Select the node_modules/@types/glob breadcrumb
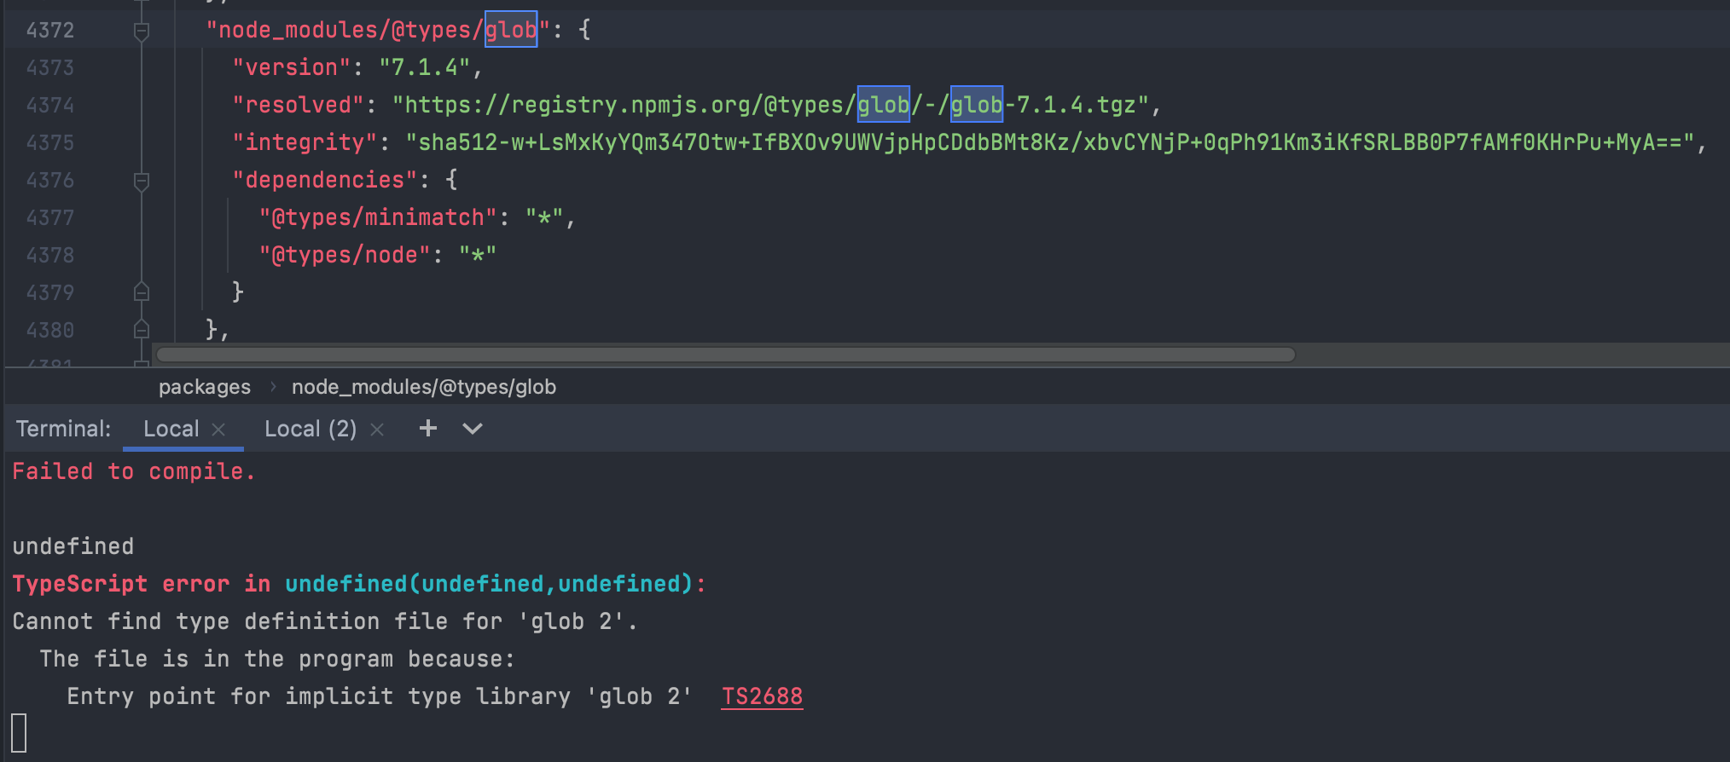This screenshot has width=1730, height=762. (424, 387)
